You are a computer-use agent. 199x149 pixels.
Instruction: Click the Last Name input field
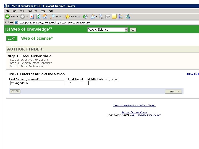tap(37, 83)
